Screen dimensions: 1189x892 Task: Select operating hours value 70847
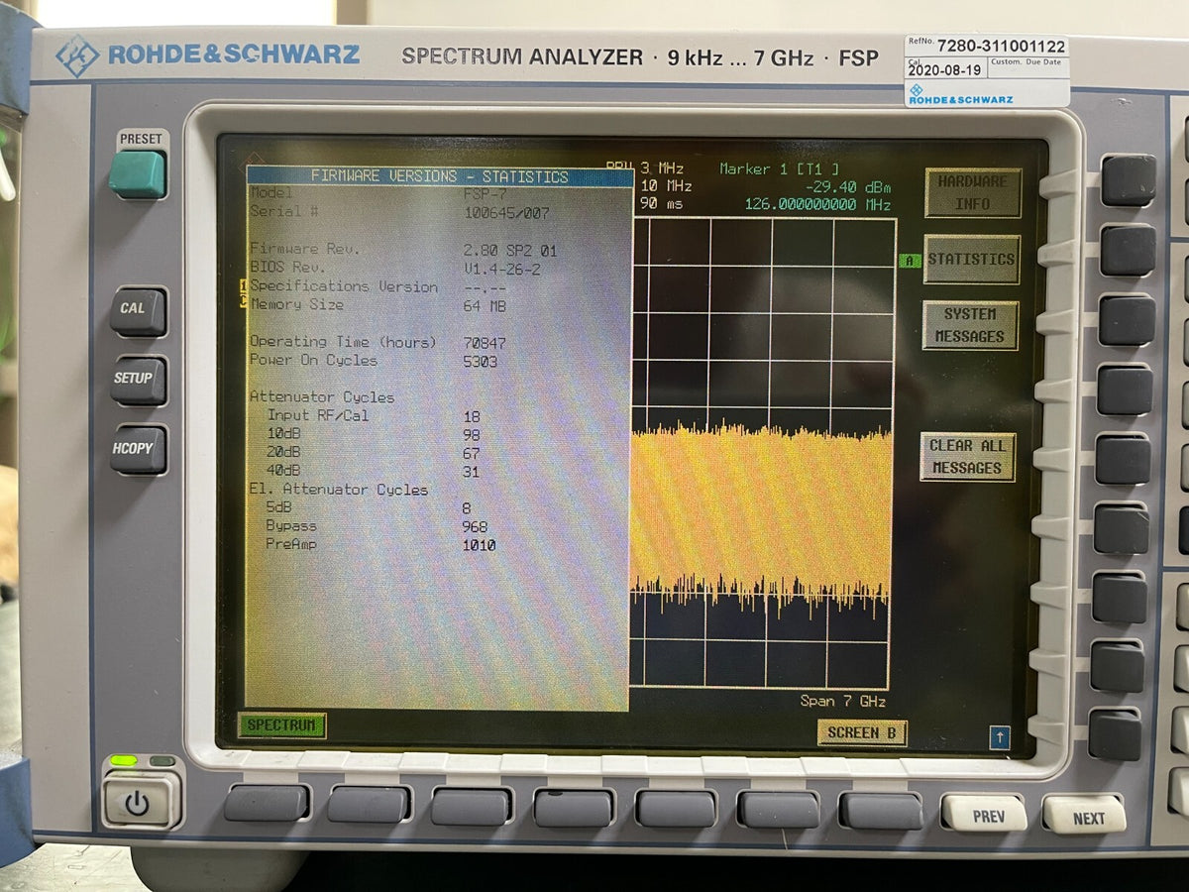pyautogui.click(x=485, y=343)
